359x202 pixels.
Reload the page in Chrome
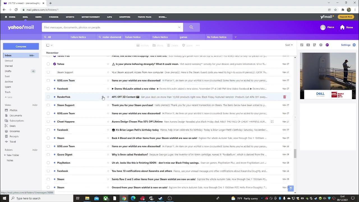click(16, 10)
